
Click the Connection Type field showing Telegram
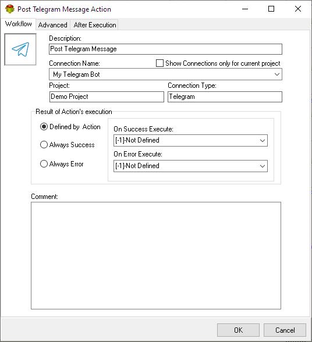tap(225, 97)
